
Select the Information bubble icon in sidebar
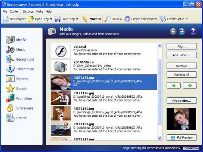tap(10, 69)
